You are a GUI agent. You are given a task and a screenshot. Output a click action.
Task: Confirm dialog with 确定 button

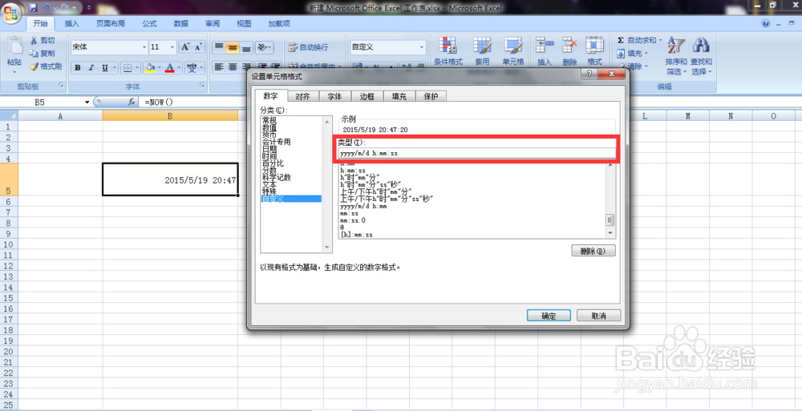549,316
